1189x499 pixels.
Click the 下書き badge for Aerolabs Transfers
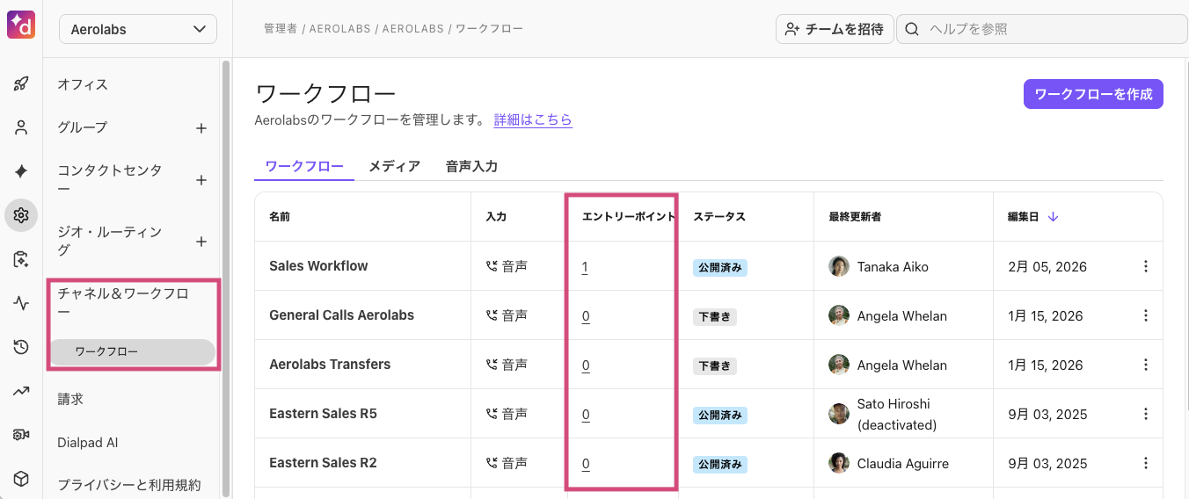(x=715, y=365)
